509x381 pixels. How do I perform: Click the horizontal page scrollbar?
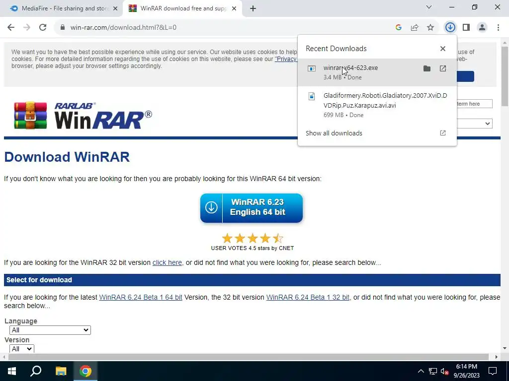(249, 357)
